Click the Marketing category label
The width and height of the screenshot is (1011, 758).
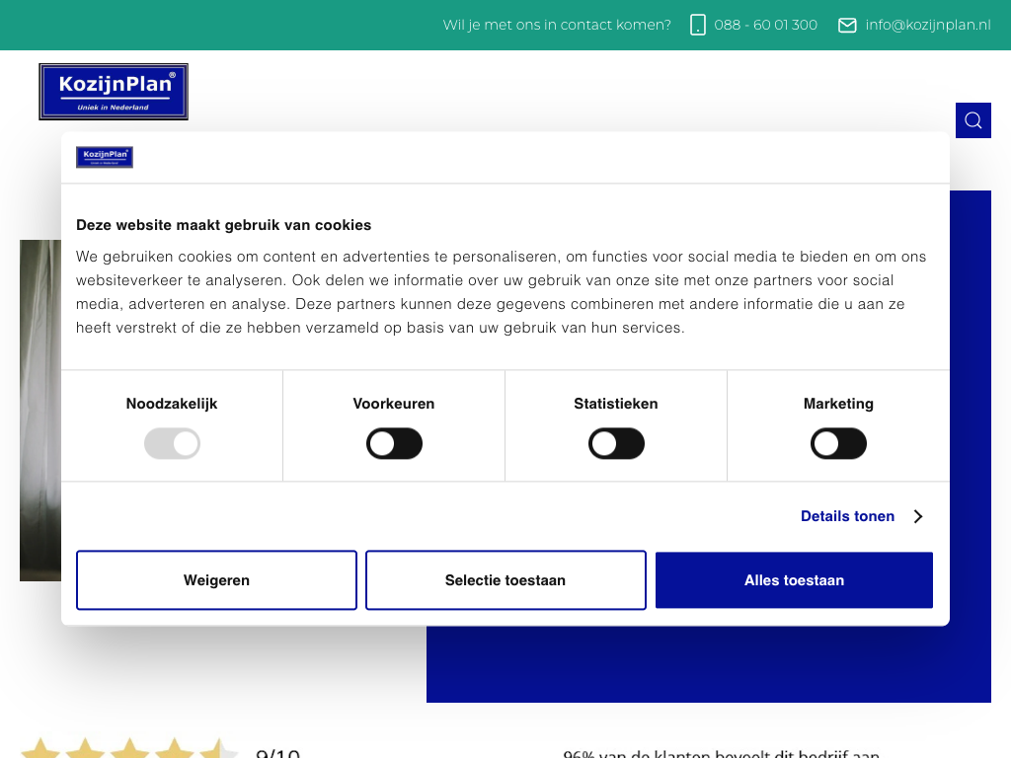click(x=838, y=404)
